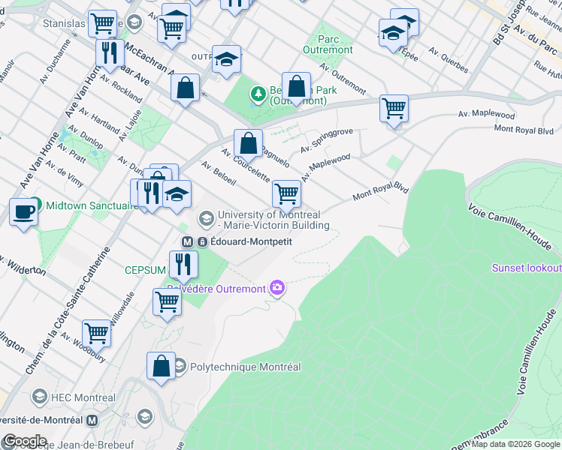Image resolution: width=562 pixels, height=450 pixels.
Task: Click the CEPSUM label
Action: pos(145,270)
